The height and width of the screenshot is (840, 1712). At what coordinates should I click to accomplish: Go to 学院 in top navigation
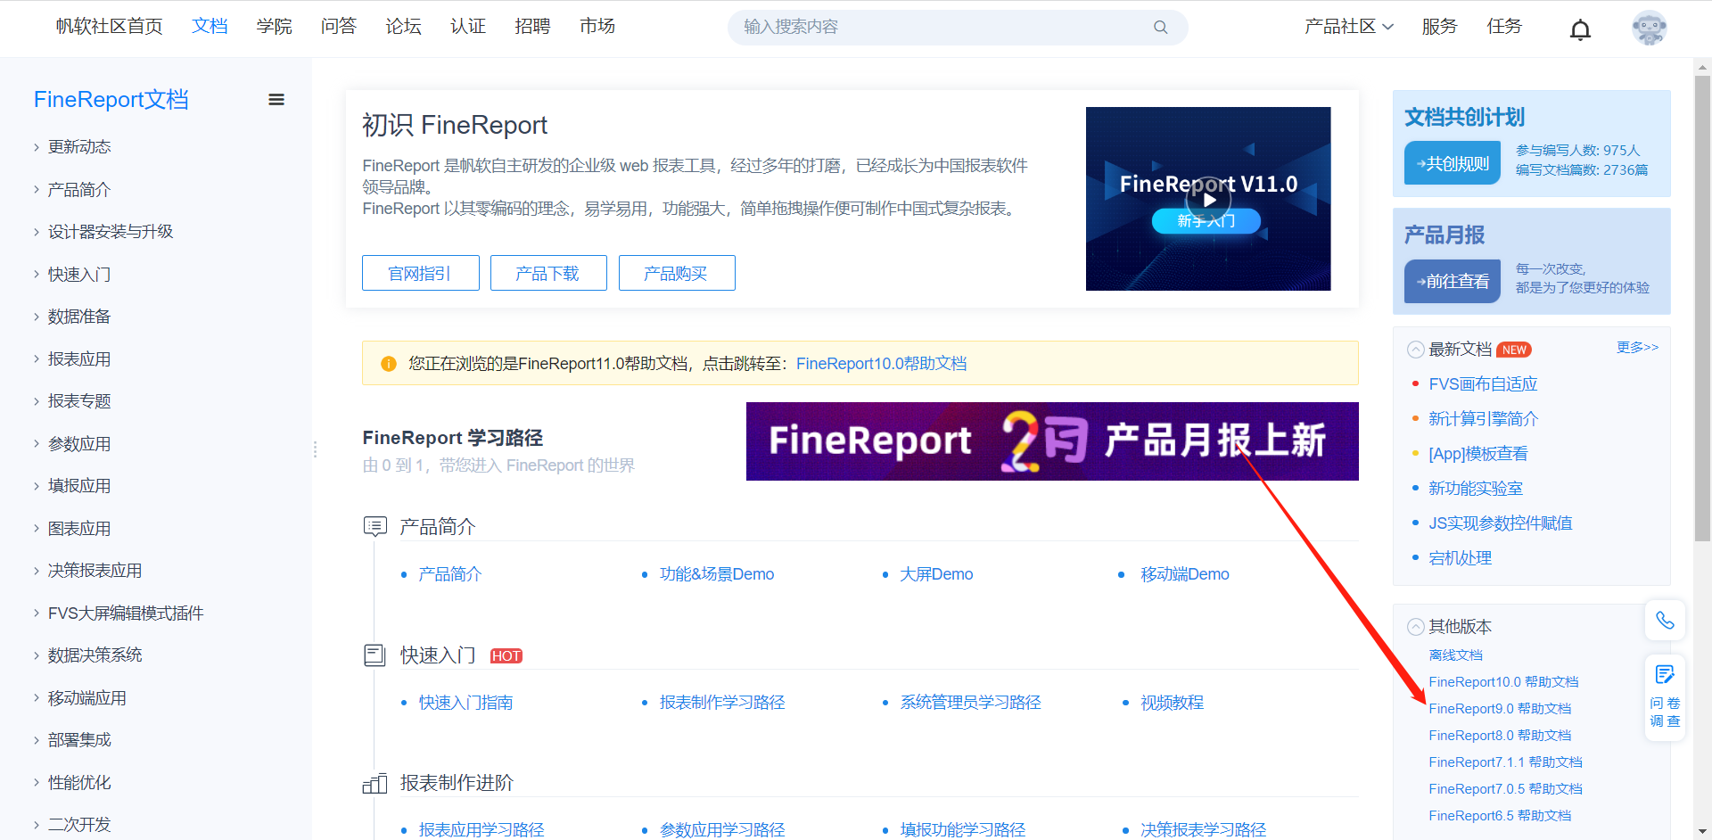tap(274, 27)
